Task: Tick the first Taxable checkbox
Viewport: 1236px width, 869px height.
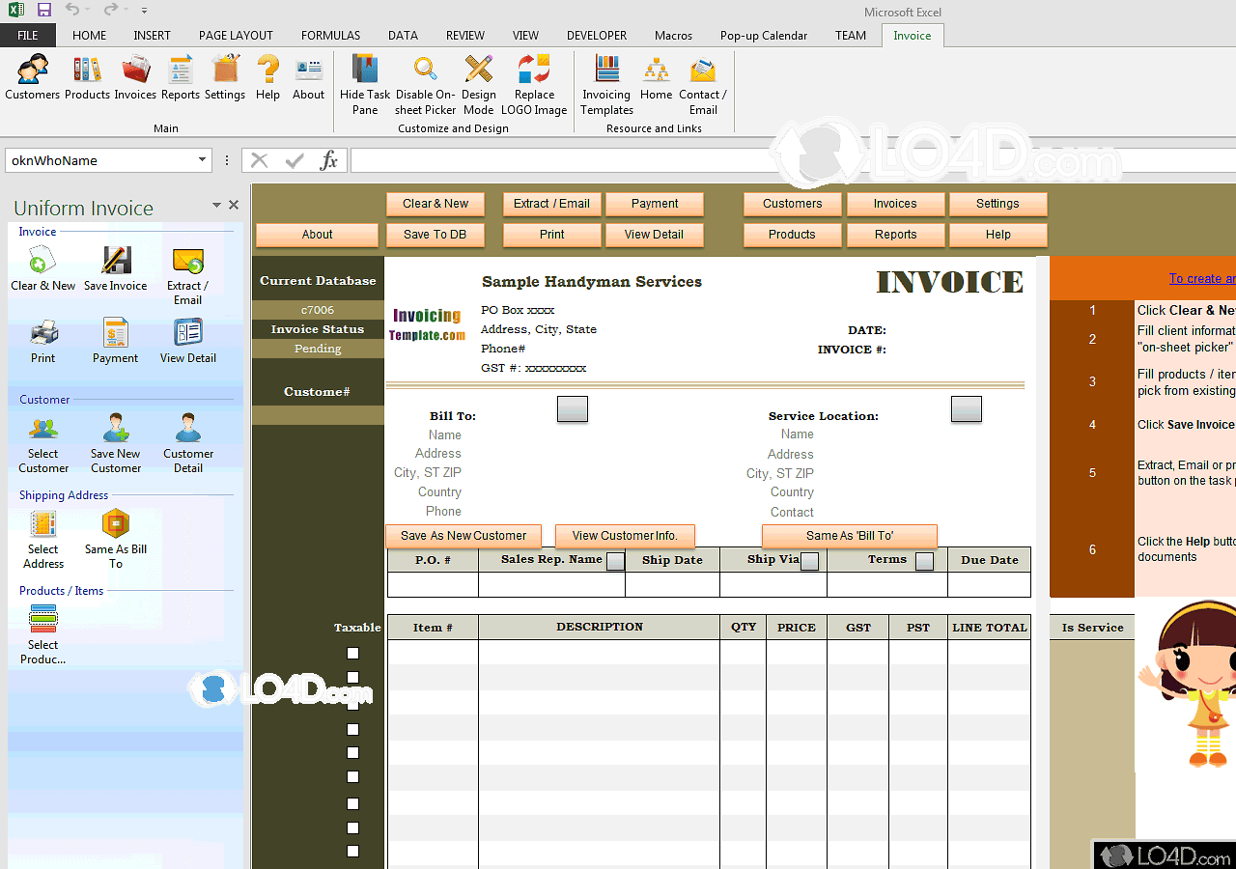Action: [x=352, y=654]
